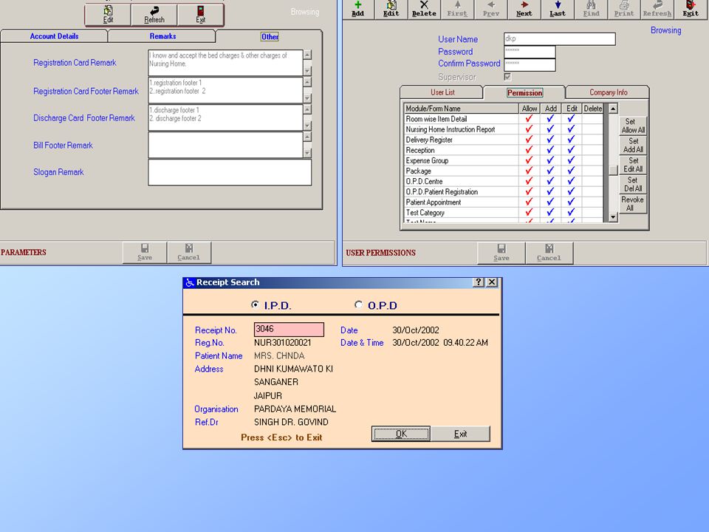Select 'Test Category' row name

tap(425, 213)
